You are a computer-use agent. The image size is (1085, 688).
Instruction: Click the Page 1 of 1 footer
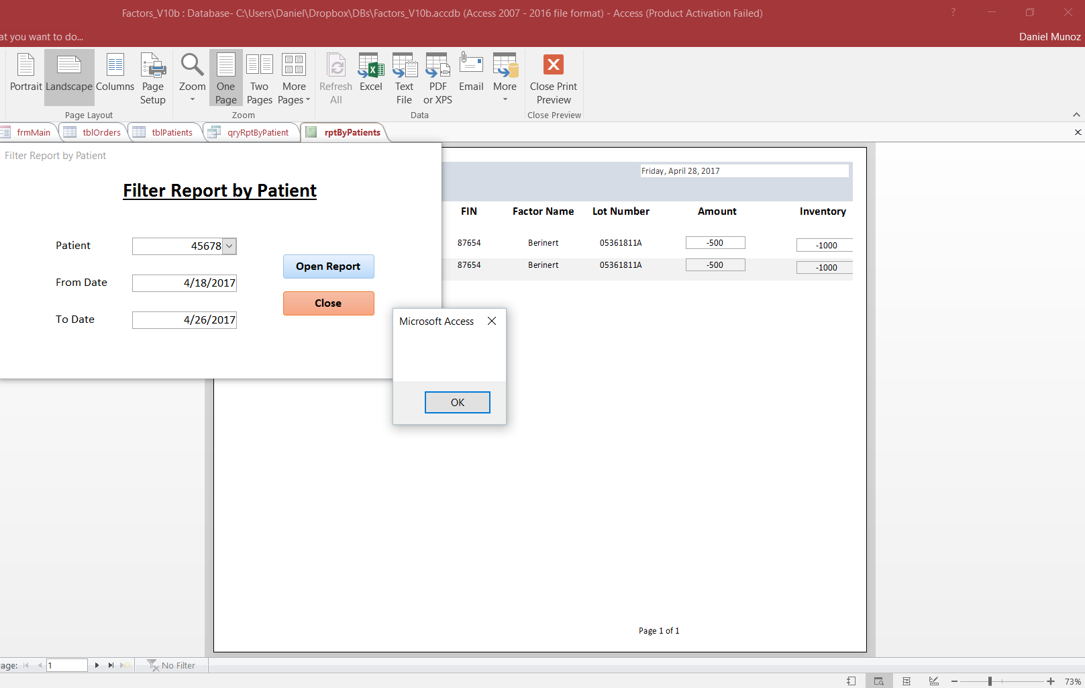[x=659, y=631]
